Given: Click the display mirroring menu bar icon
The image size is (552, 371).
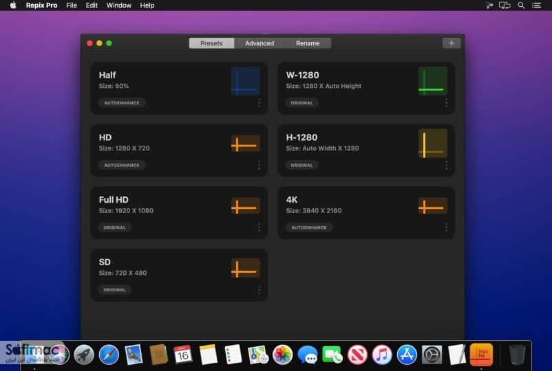Looking at the screenshot, I should pos(504,5).
